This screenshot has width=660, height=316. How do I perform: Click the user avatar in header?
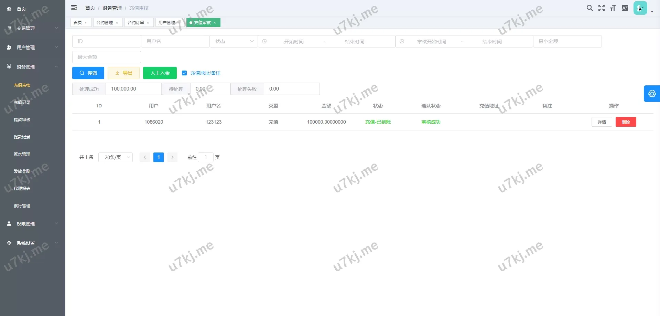click(x=640, y=8)
